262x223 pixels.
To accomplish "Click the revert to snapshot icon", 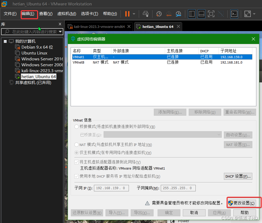I will [169, 14].
